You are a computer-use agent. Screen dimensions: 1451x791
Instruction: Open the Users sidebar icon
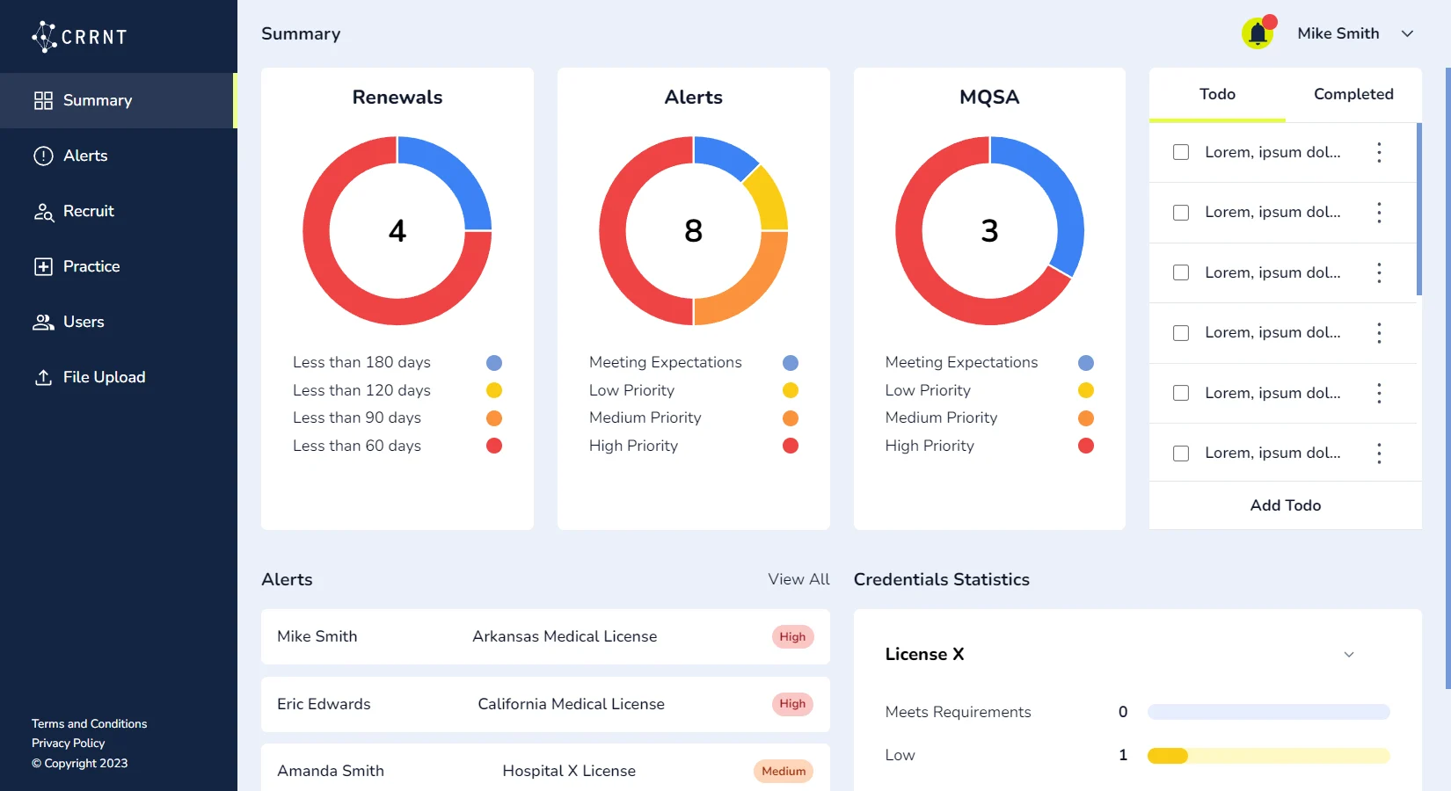click(43, 322)
